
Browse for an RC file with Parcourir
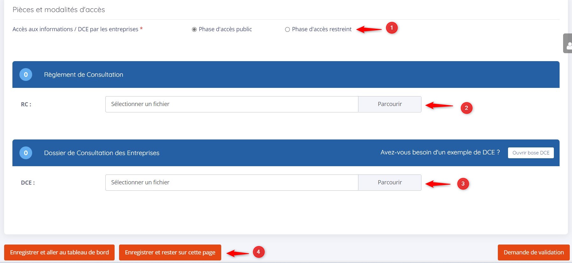coord(390,104)
